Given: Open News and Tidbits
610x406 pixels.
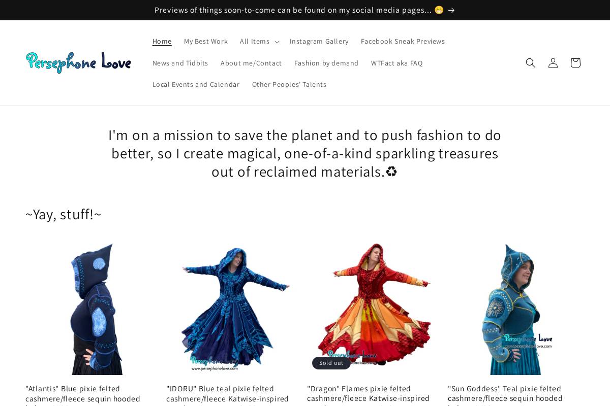Looking at the screenshot, I should pyautogui.click(x=180, y=63).
